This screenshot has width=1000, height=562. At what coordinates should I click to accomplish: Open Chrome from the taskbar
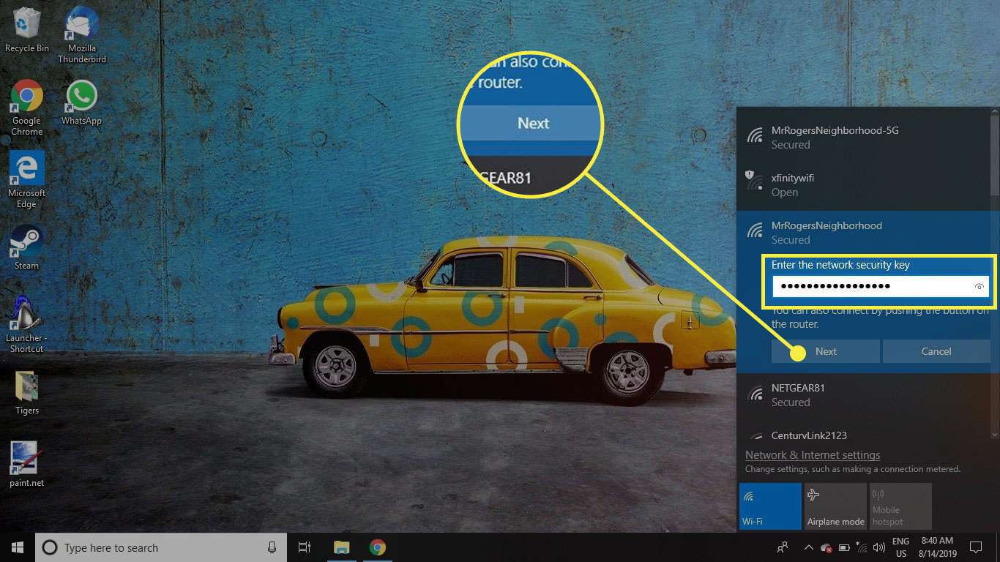coord(377,547)
